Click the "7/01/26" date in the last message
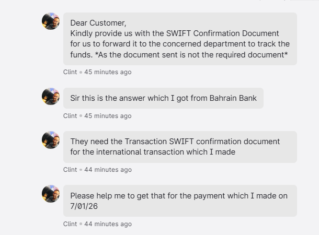319x235 pixels. point(84,206)
